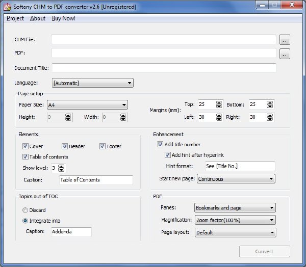The height and width of the screenshot is (267, 306).
Task: Open the Panes dropdown
Action: pyautogui.click(x=235, y=208)
